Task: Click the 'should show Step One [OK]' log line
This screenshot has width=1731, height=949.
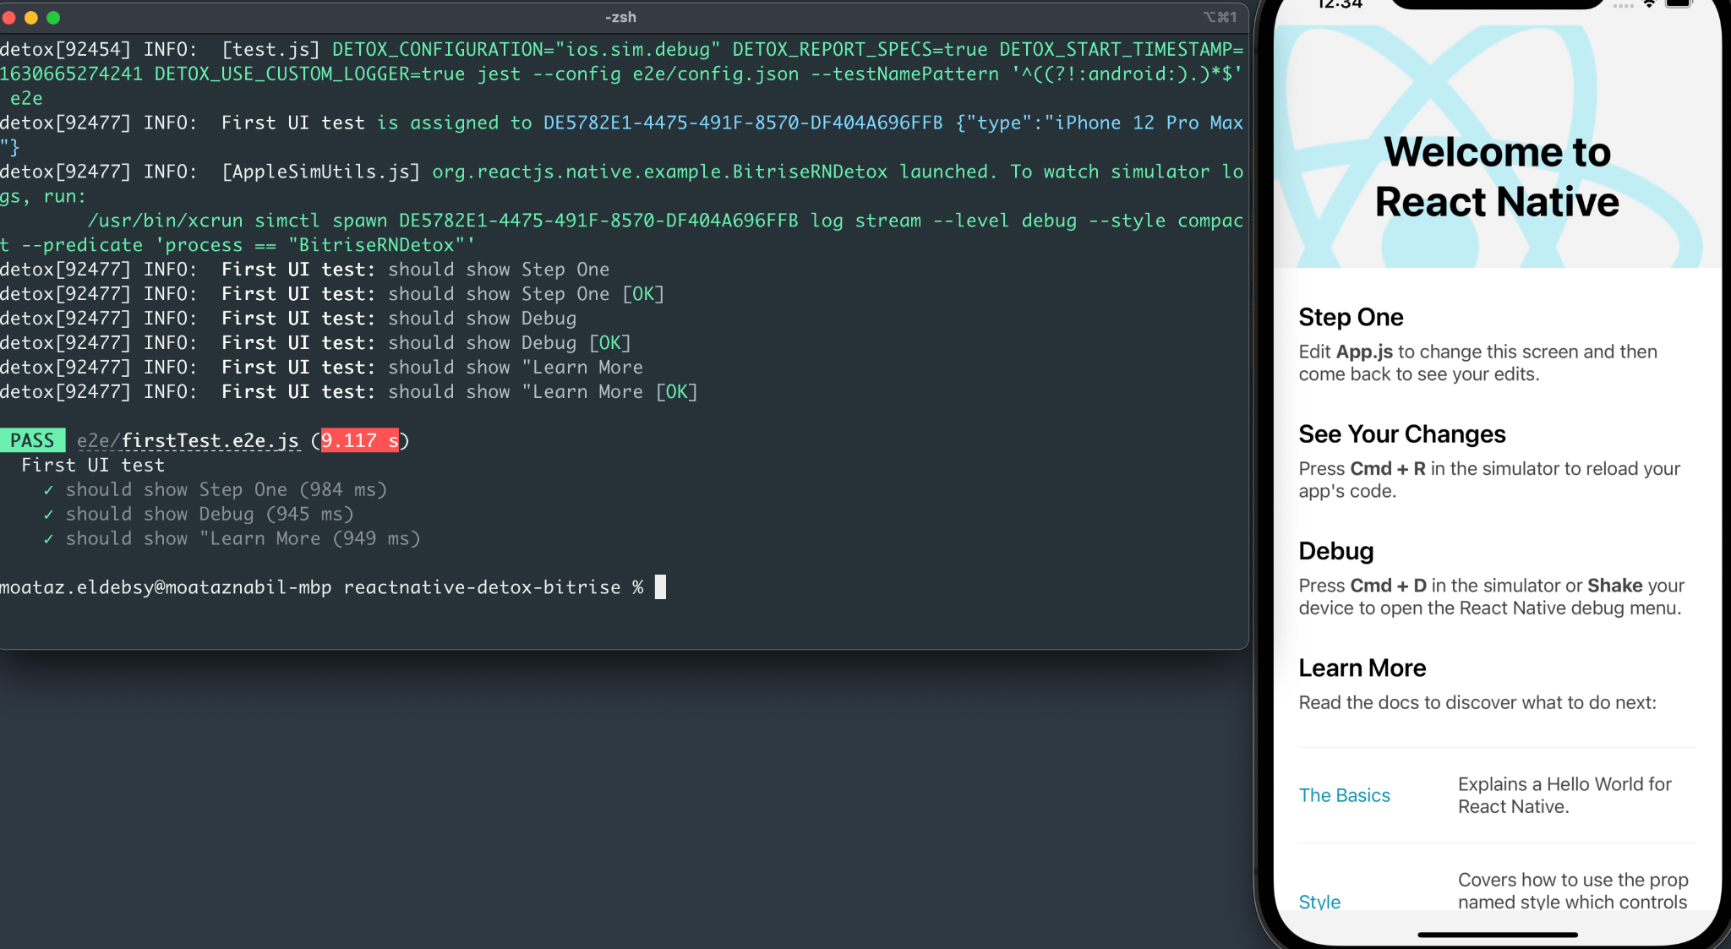Action: pyautogui.click(x=332, y=293)
